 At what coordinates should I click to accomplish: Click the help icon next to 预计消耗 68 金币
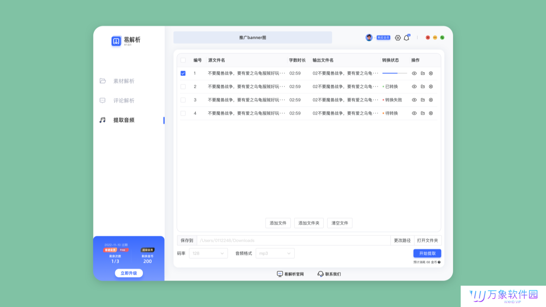[439, 262]
